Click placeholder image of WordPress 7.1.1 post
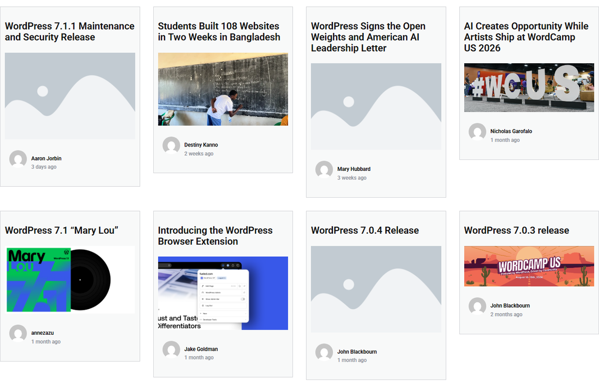This screenshot has height=387, width=599. click(x=70, y=96)
